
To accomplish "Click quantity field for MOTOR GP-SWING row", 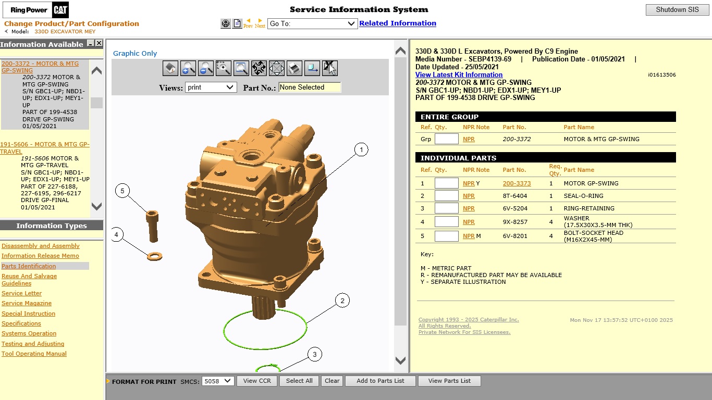I will click(x=447, y=183).
